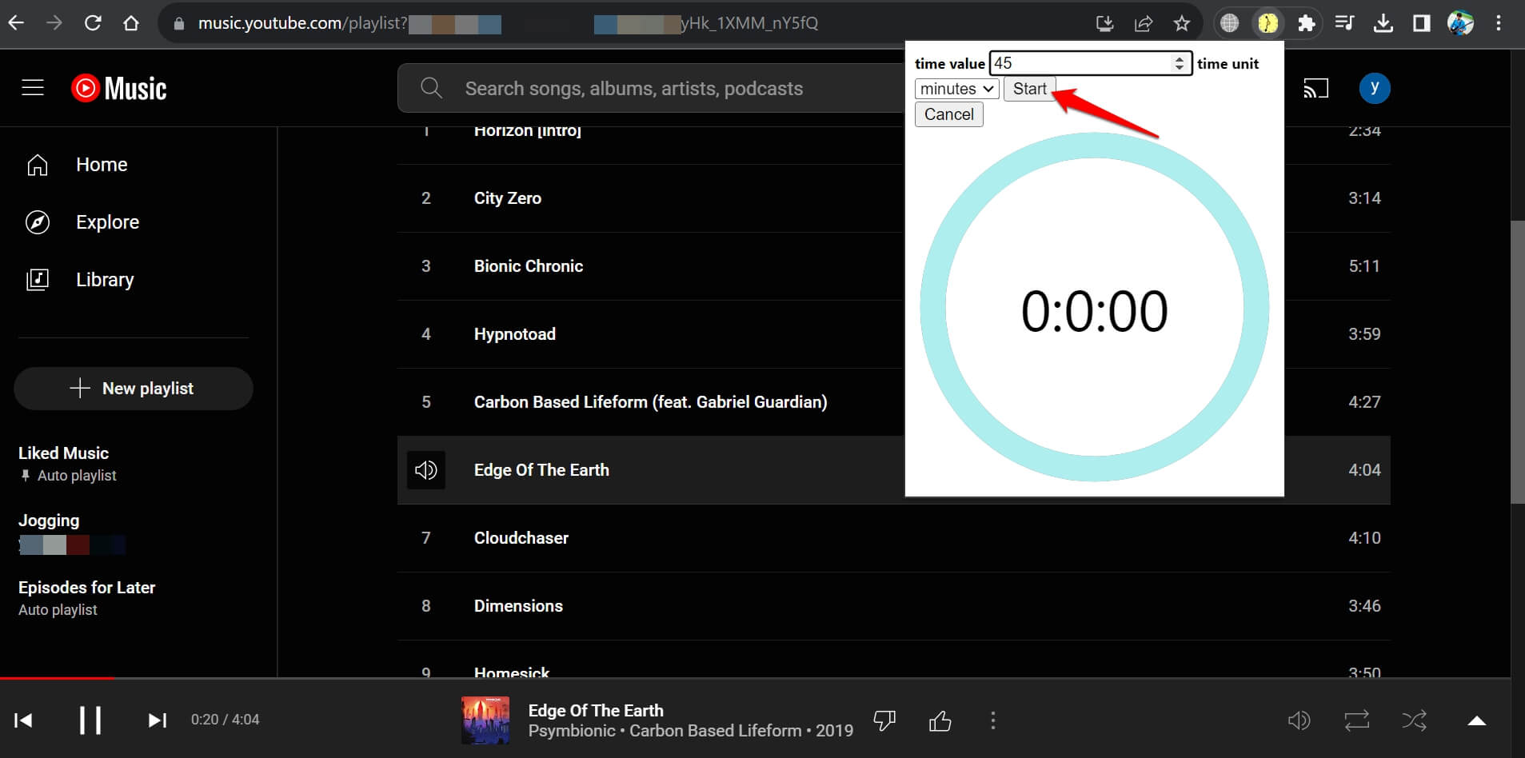The width and height of the screenshot is (1525, 758).
Task: Toggle repeat mode
Action: (1356, 720)
